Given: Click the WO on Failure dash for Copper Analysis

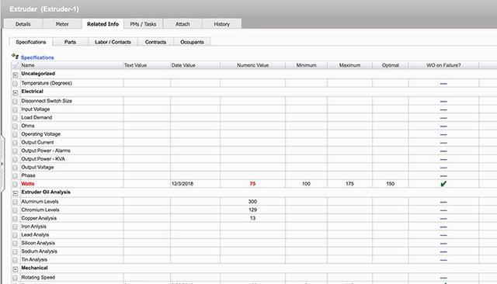Looking at the screenshot, I should coord(443,219).
